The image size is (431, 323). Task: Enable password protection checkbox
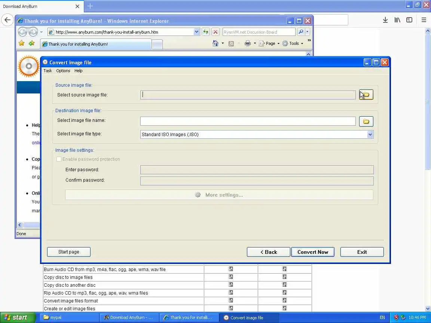[x=59, y=159]
